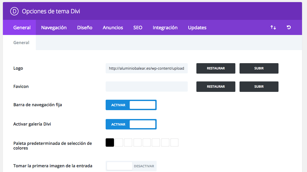Screen dimensions: 307x172
Task: Click the Divi 'D' logo icon
Action: pos(14,11)
